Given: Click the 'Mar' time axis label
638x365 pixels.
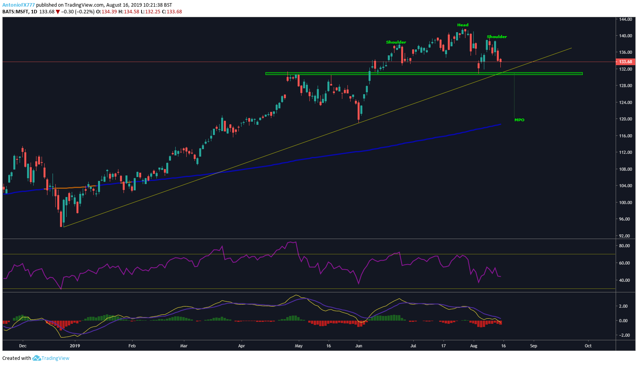Looking at the screenshot, I should point(184,346).
